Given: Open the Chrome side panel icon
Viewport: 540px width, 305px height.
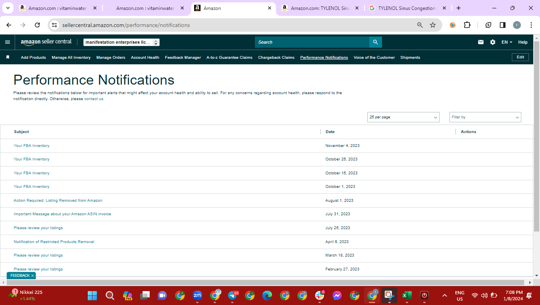Looking at the screenshot, I should (x=503, y=25).
